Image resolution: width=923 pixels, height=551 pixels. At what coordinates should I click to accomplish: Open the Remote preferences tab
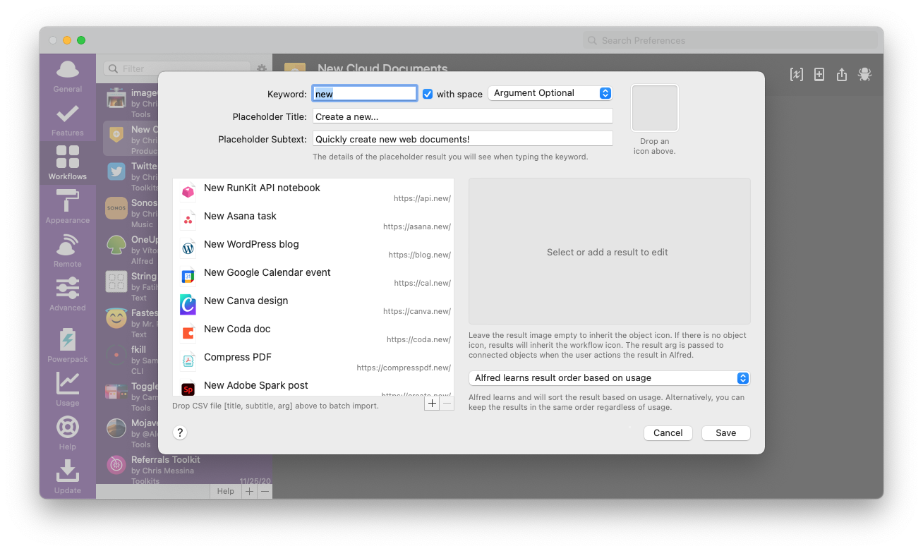[68, 250]
